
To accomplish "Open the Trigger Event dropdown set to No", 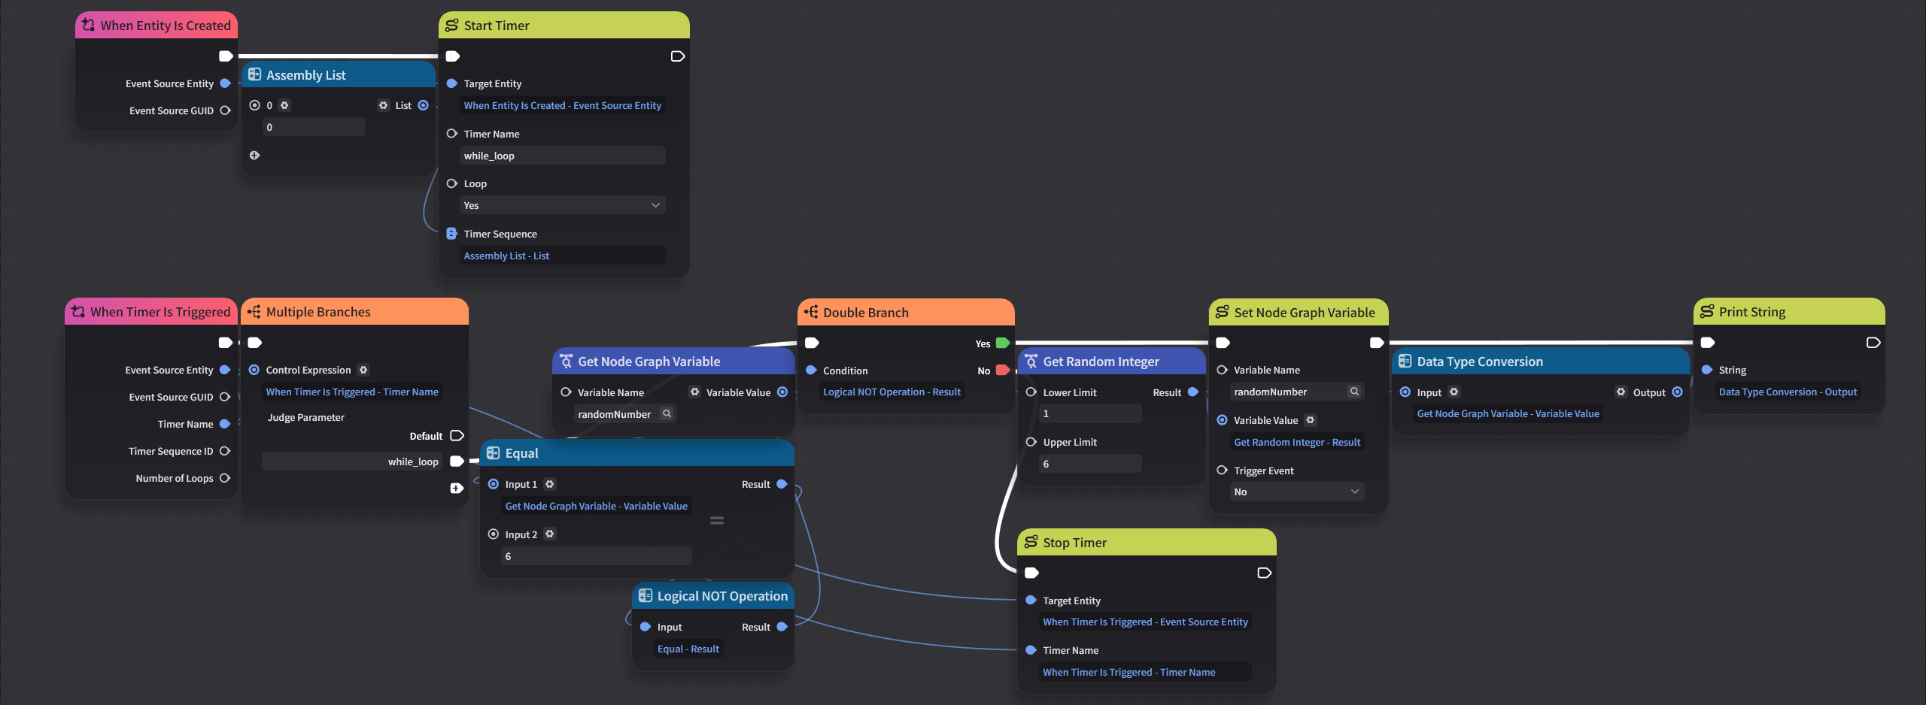I will pyautogui.click(x=1297, y=492).
